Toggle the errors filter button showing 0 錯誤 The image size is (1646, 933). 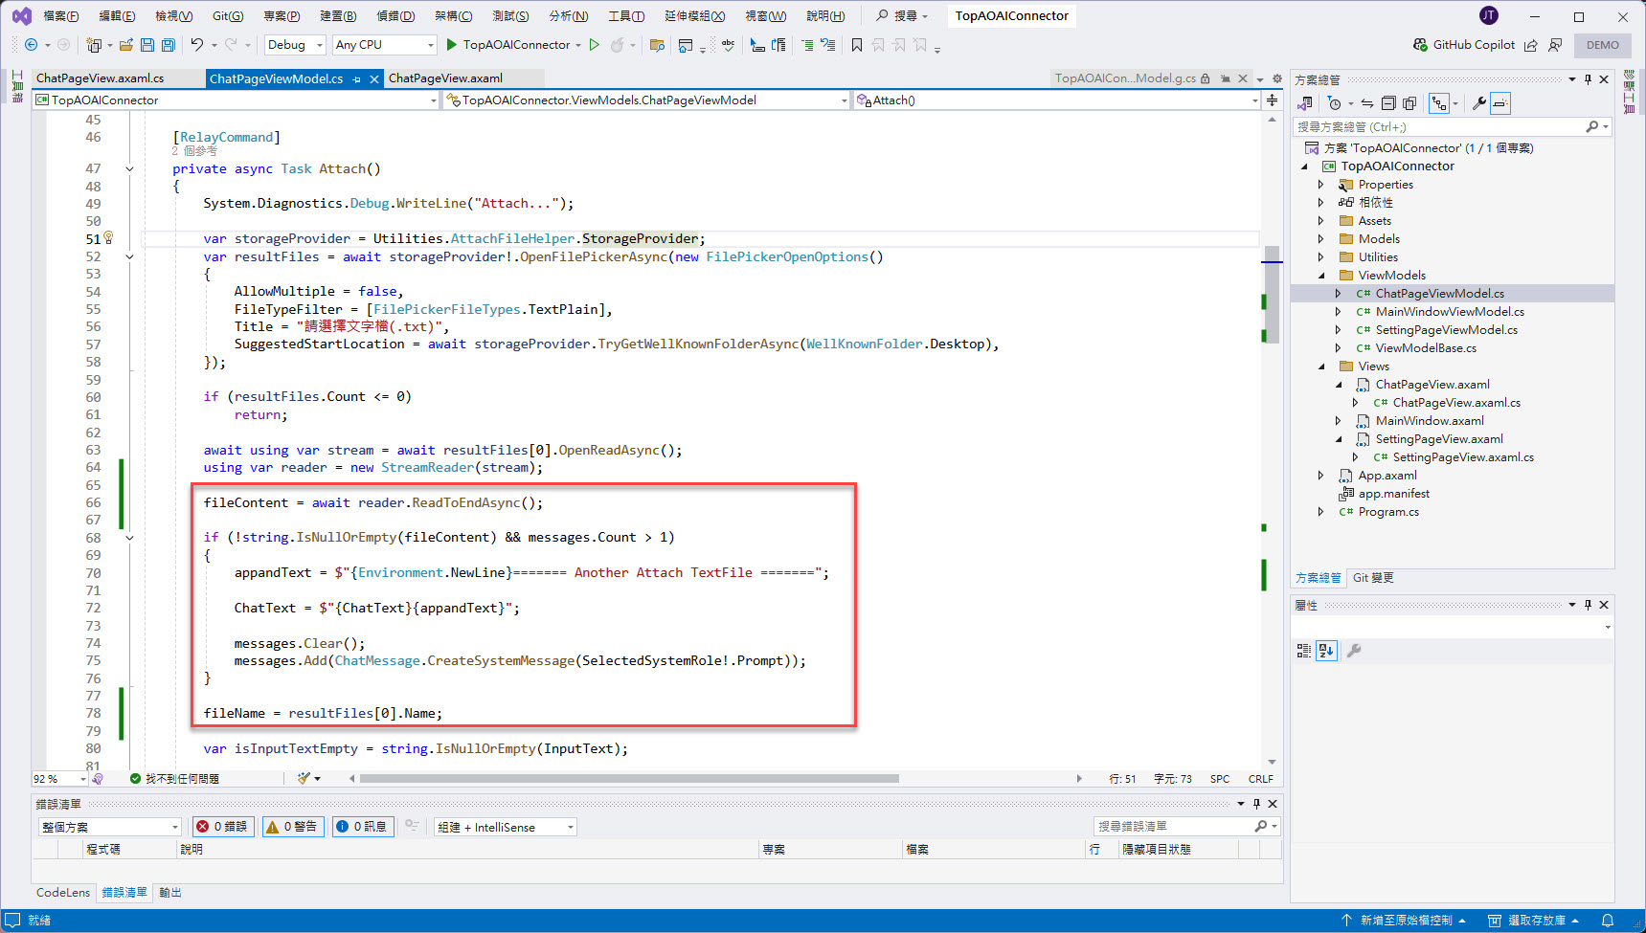223,827
